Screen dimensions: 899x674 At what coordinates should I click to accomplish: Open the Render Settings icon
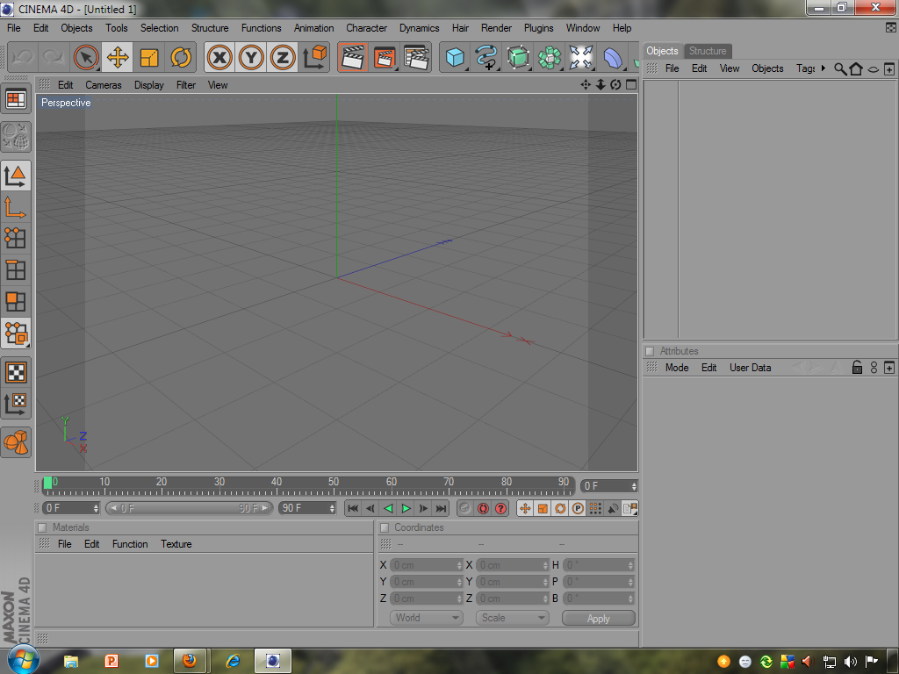pos(417,58)
